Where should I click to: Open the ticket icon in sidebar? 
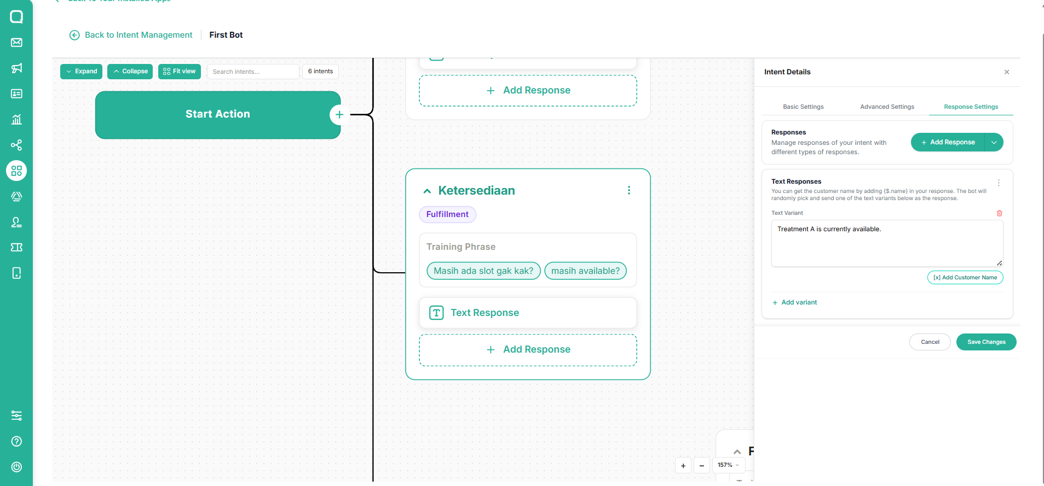[x=16, y=248]
